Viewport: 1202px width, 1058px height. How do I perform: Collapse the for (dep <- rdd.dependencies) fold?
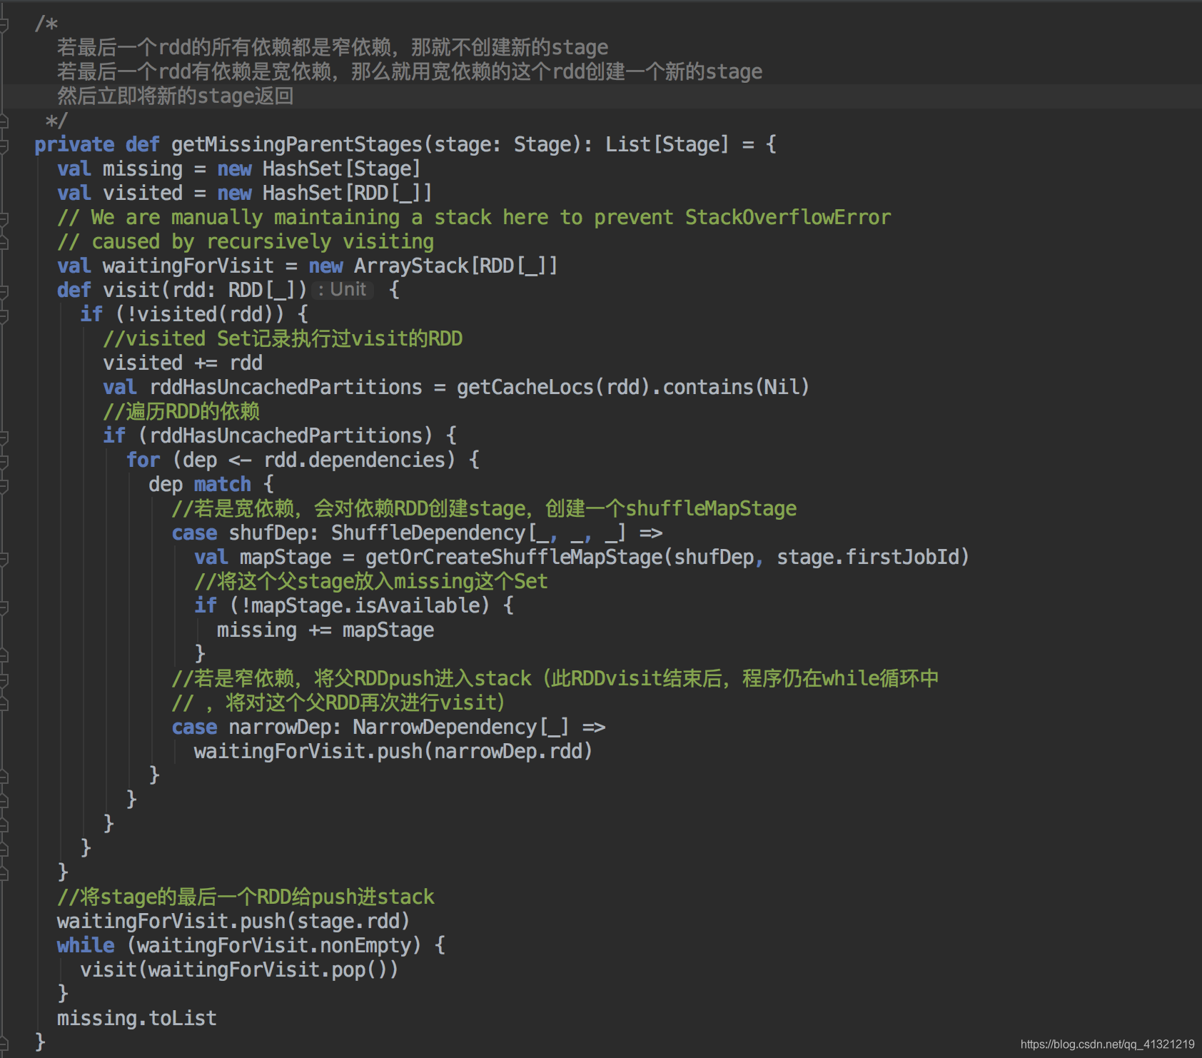[x=4, y=461]
